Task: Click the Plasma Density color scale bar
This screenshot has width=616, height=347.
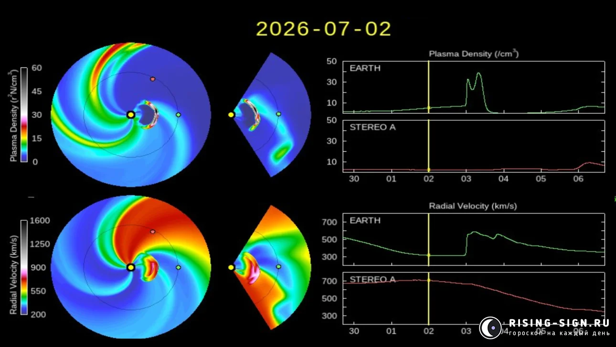Action: click(24, 115)
